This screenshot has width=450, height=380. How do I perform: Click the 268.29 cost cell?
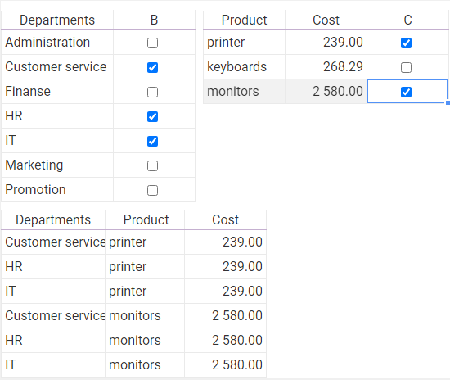pos(326,67)
